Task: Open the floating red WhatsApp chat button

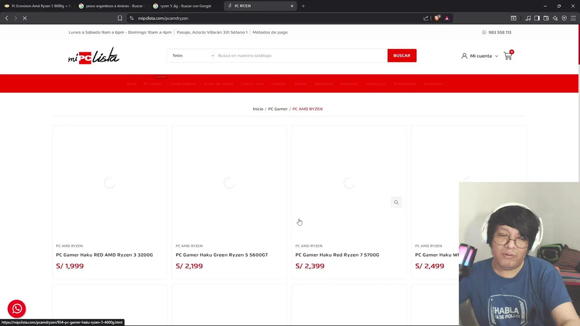Action: tap(17, 309)
